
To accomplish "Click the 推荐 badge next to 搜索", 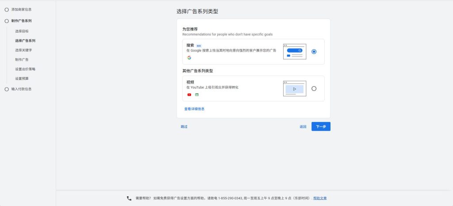I will (199, 46).
